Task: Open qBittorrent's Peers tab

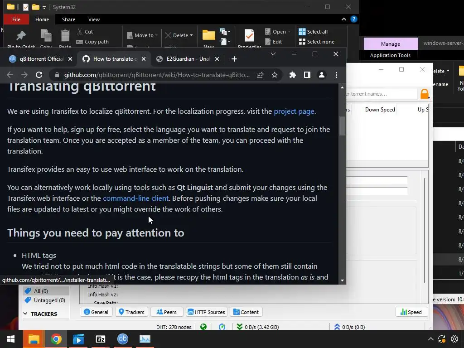Action: (166, 312)
